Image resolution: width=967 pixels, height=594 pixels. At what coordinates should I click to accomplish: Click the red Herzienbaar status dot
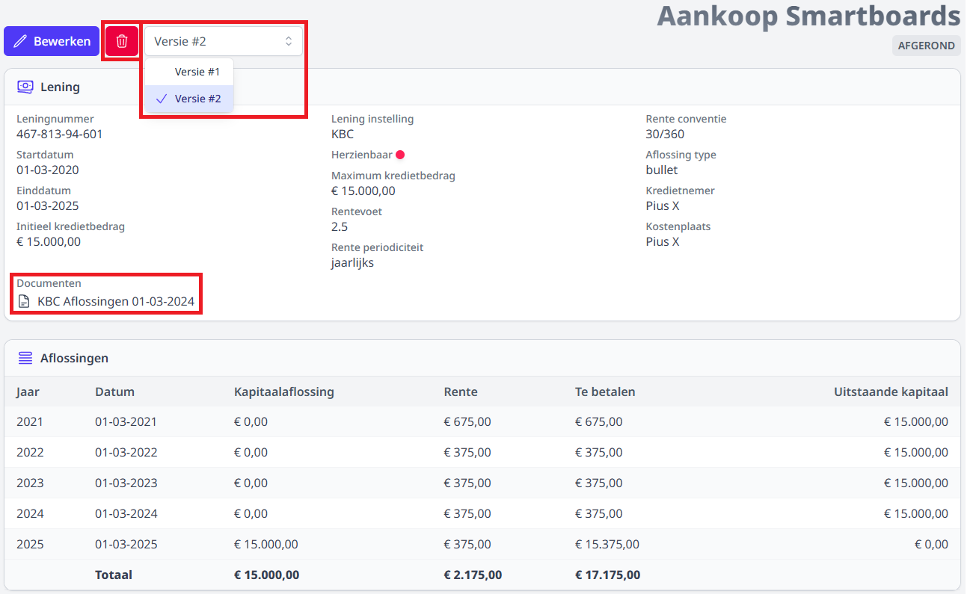[x=400, y=155]
